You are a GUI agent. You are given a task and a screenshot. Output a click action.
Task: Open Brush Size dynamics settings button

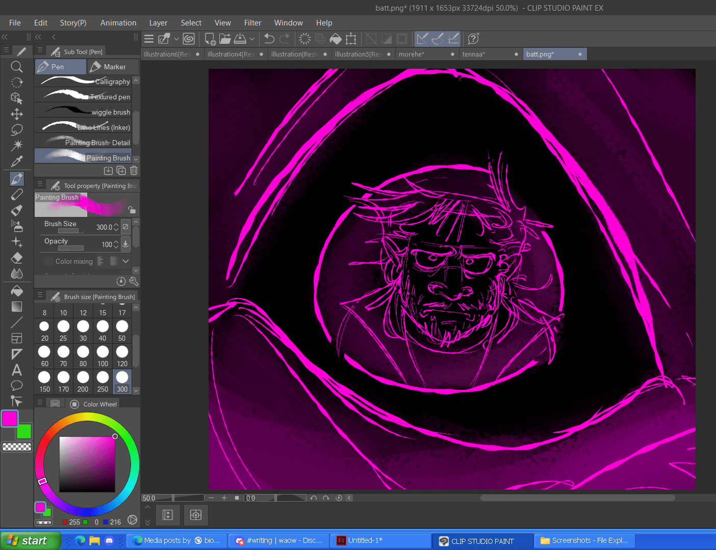pos(125,227)
